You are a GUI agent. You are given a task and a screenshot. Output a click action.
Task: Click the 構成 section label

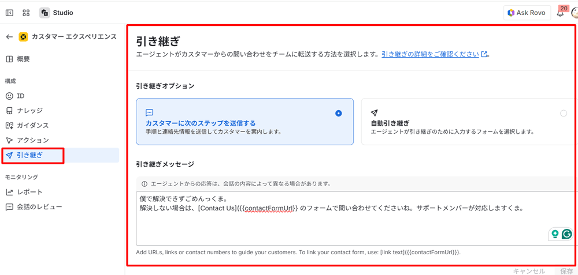[x=10, y=81]
